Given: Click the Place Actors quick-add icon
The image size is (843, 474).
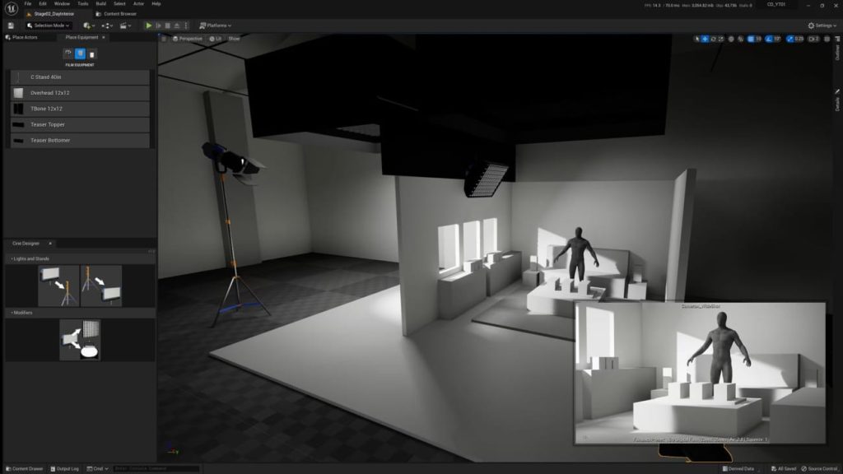Looking at the screenshot, I should [87, 26].
